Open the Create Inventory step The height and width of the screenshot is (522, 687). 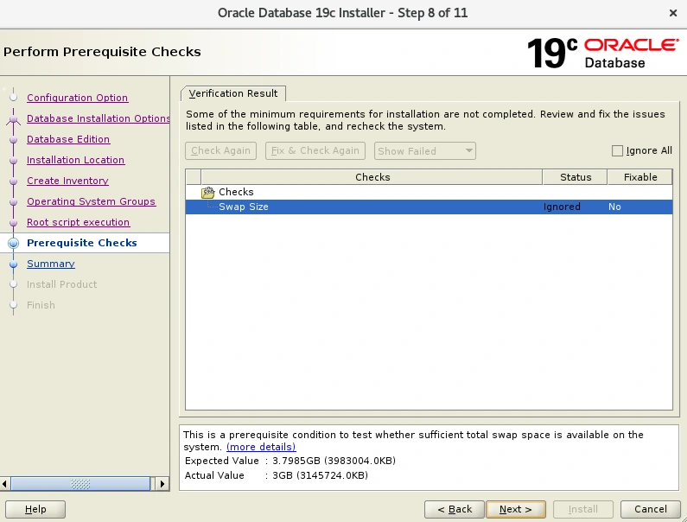67,181
